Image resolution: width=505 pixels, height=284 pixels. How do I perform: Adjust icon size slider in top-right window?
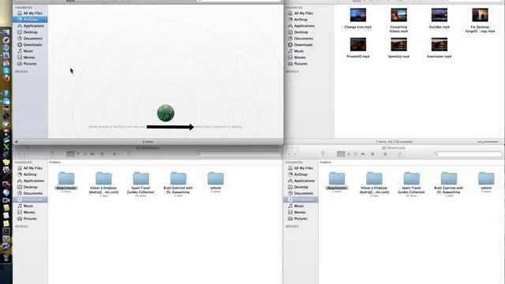point(488,142)
